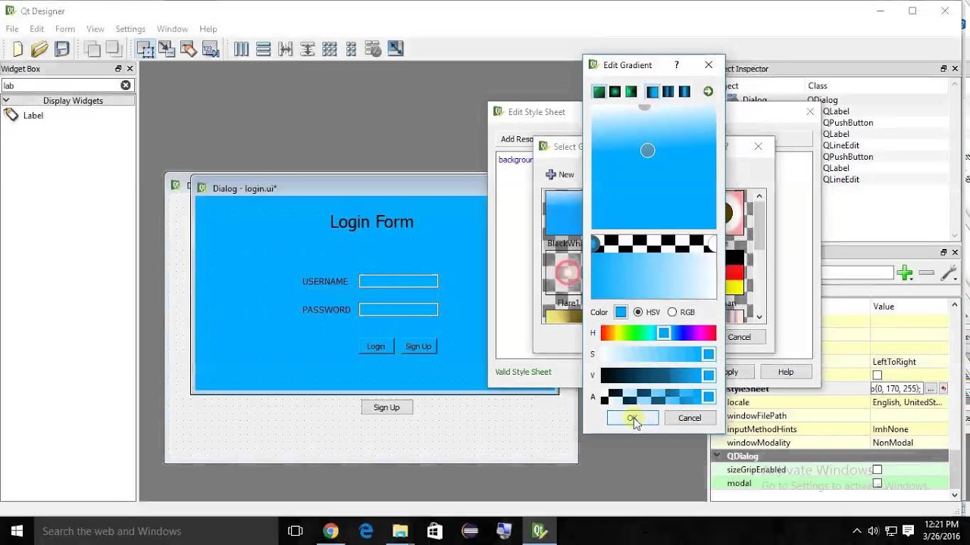Show hidden system tray icons
This screenshot has height=545, width=970.
(856, 531)
